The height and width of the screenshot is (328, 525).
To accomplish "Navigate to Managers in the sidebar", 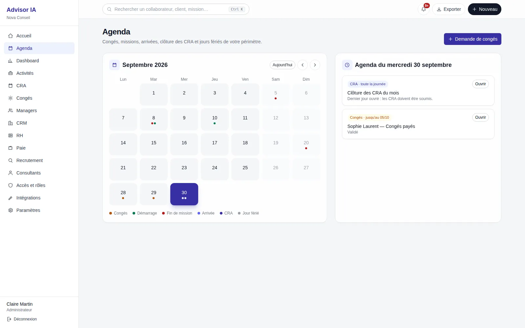I will [39, 111].
